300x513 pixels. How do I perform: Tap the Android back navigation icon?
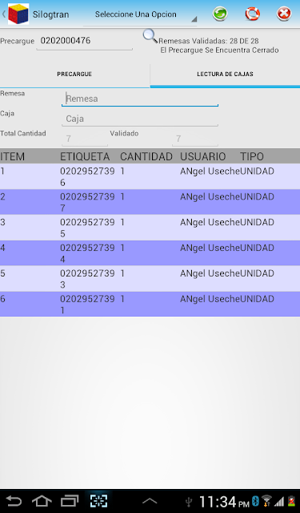pyautogui.click(x=14, y=500)
